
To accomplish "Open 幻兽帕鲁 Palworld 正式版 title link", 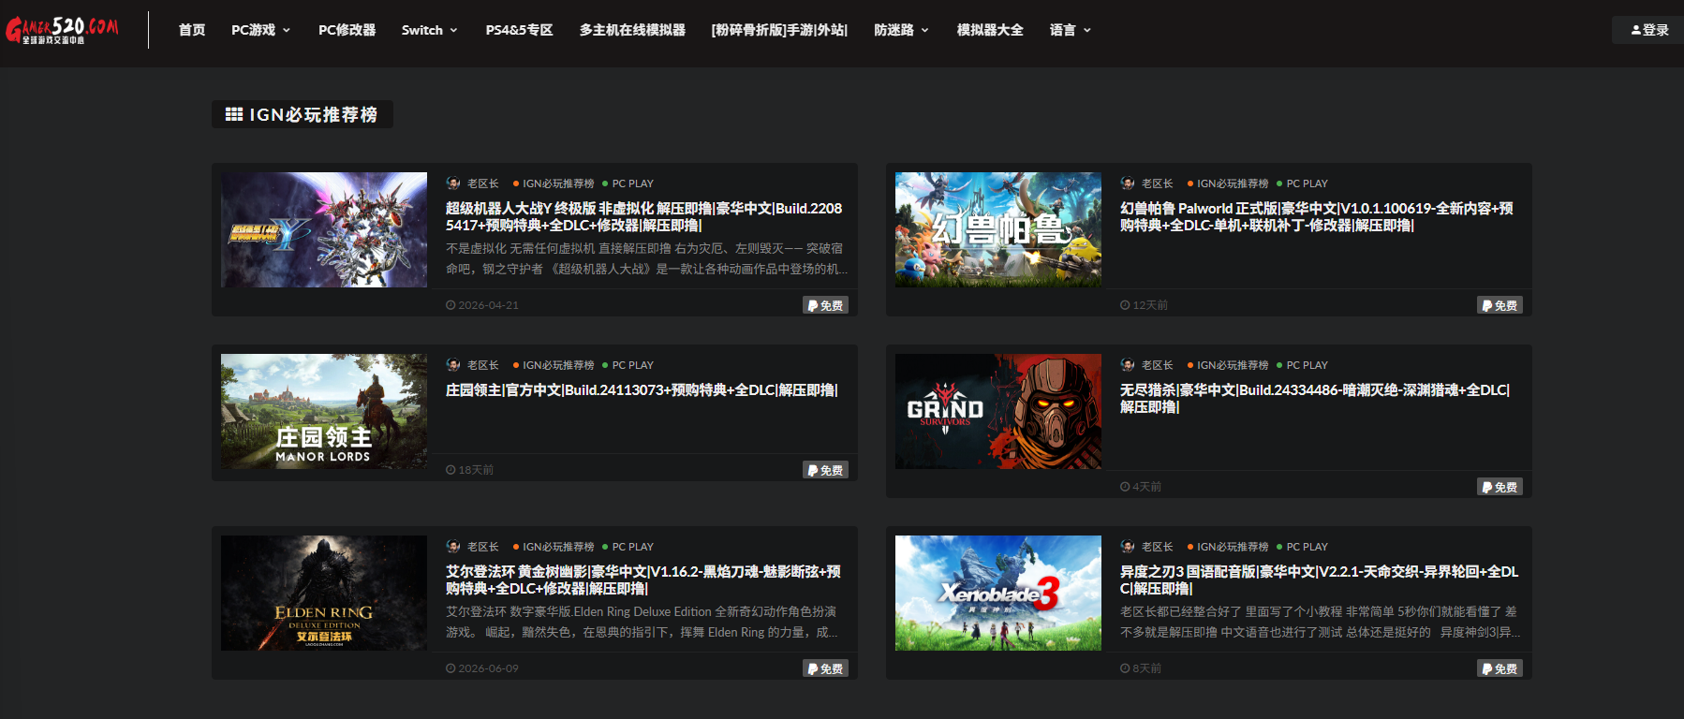I will click(1317, 216).
